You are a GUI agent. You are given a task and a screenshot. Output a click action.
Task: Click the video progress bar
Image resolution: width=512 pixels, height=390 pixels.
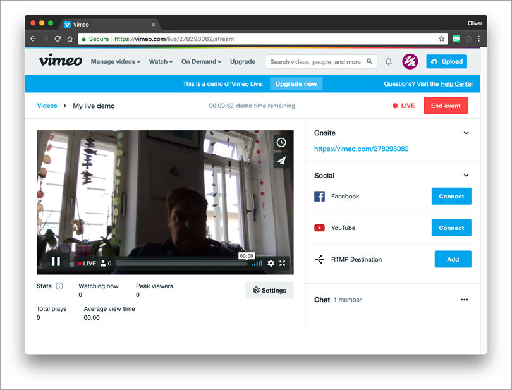pos(181,264)
